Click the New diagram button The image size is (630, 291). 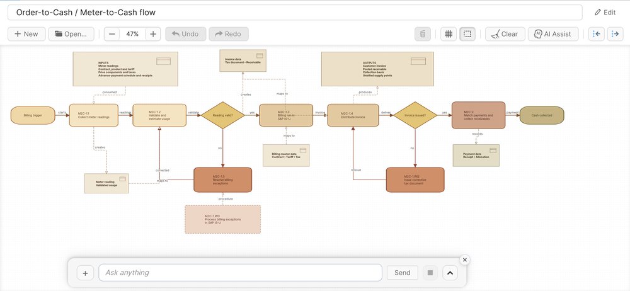[26, 34]
